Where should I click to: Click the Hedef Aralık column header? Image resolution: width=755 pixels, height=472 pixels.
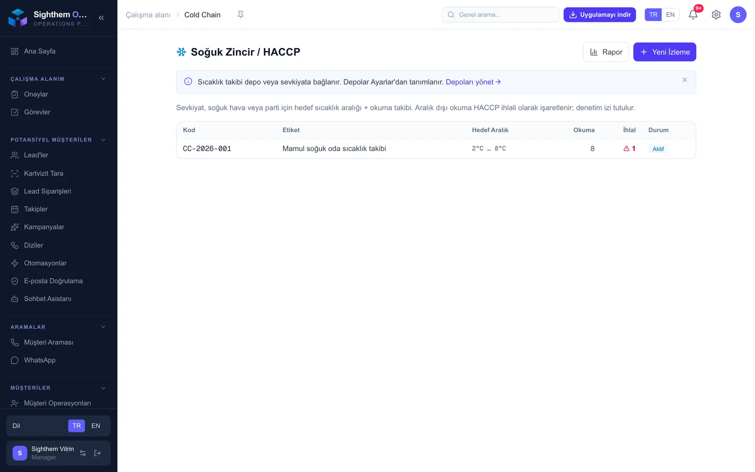490,130
